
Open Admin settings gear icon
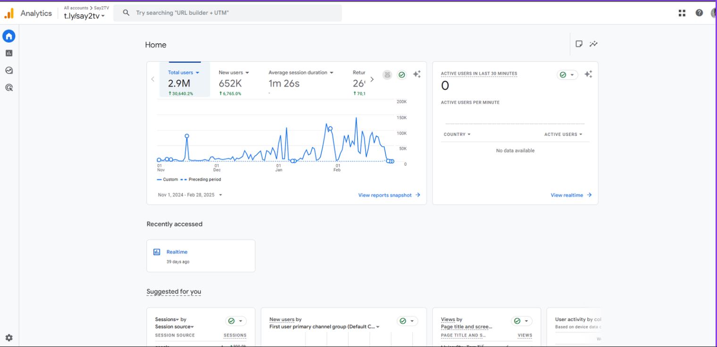[9, 338]
